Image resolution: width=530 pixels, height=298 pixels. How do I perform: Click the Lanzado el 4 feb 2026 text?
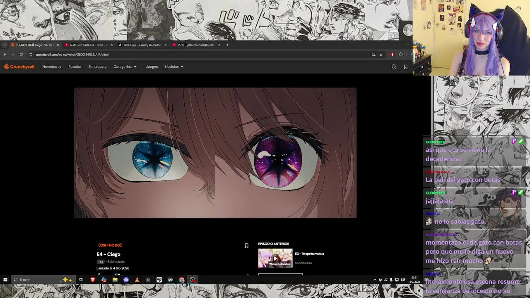click(113, 268)
